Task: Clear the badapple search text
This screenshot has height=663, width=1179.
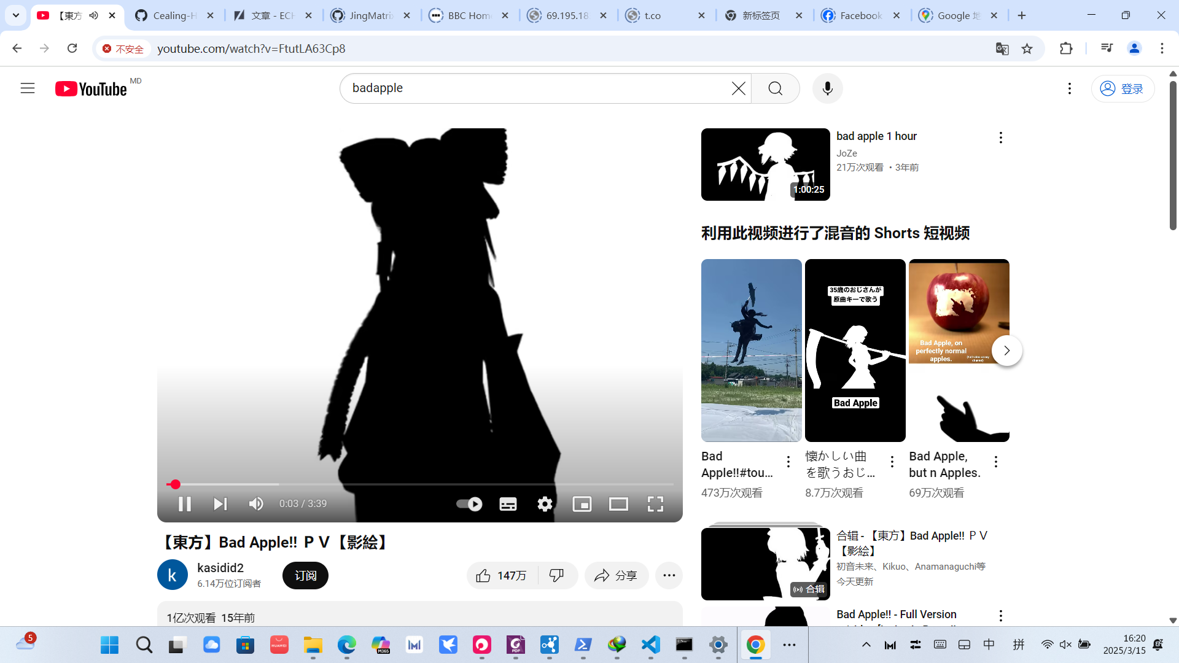Action: point(739,88)
